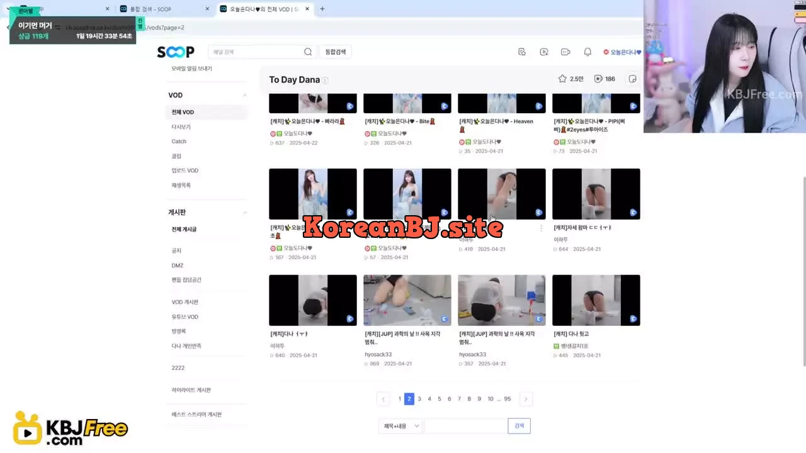The width and height of the screenshot is (806, 453).
Task: Click the info icon beside To Day Dana
Action: [325, 81]
